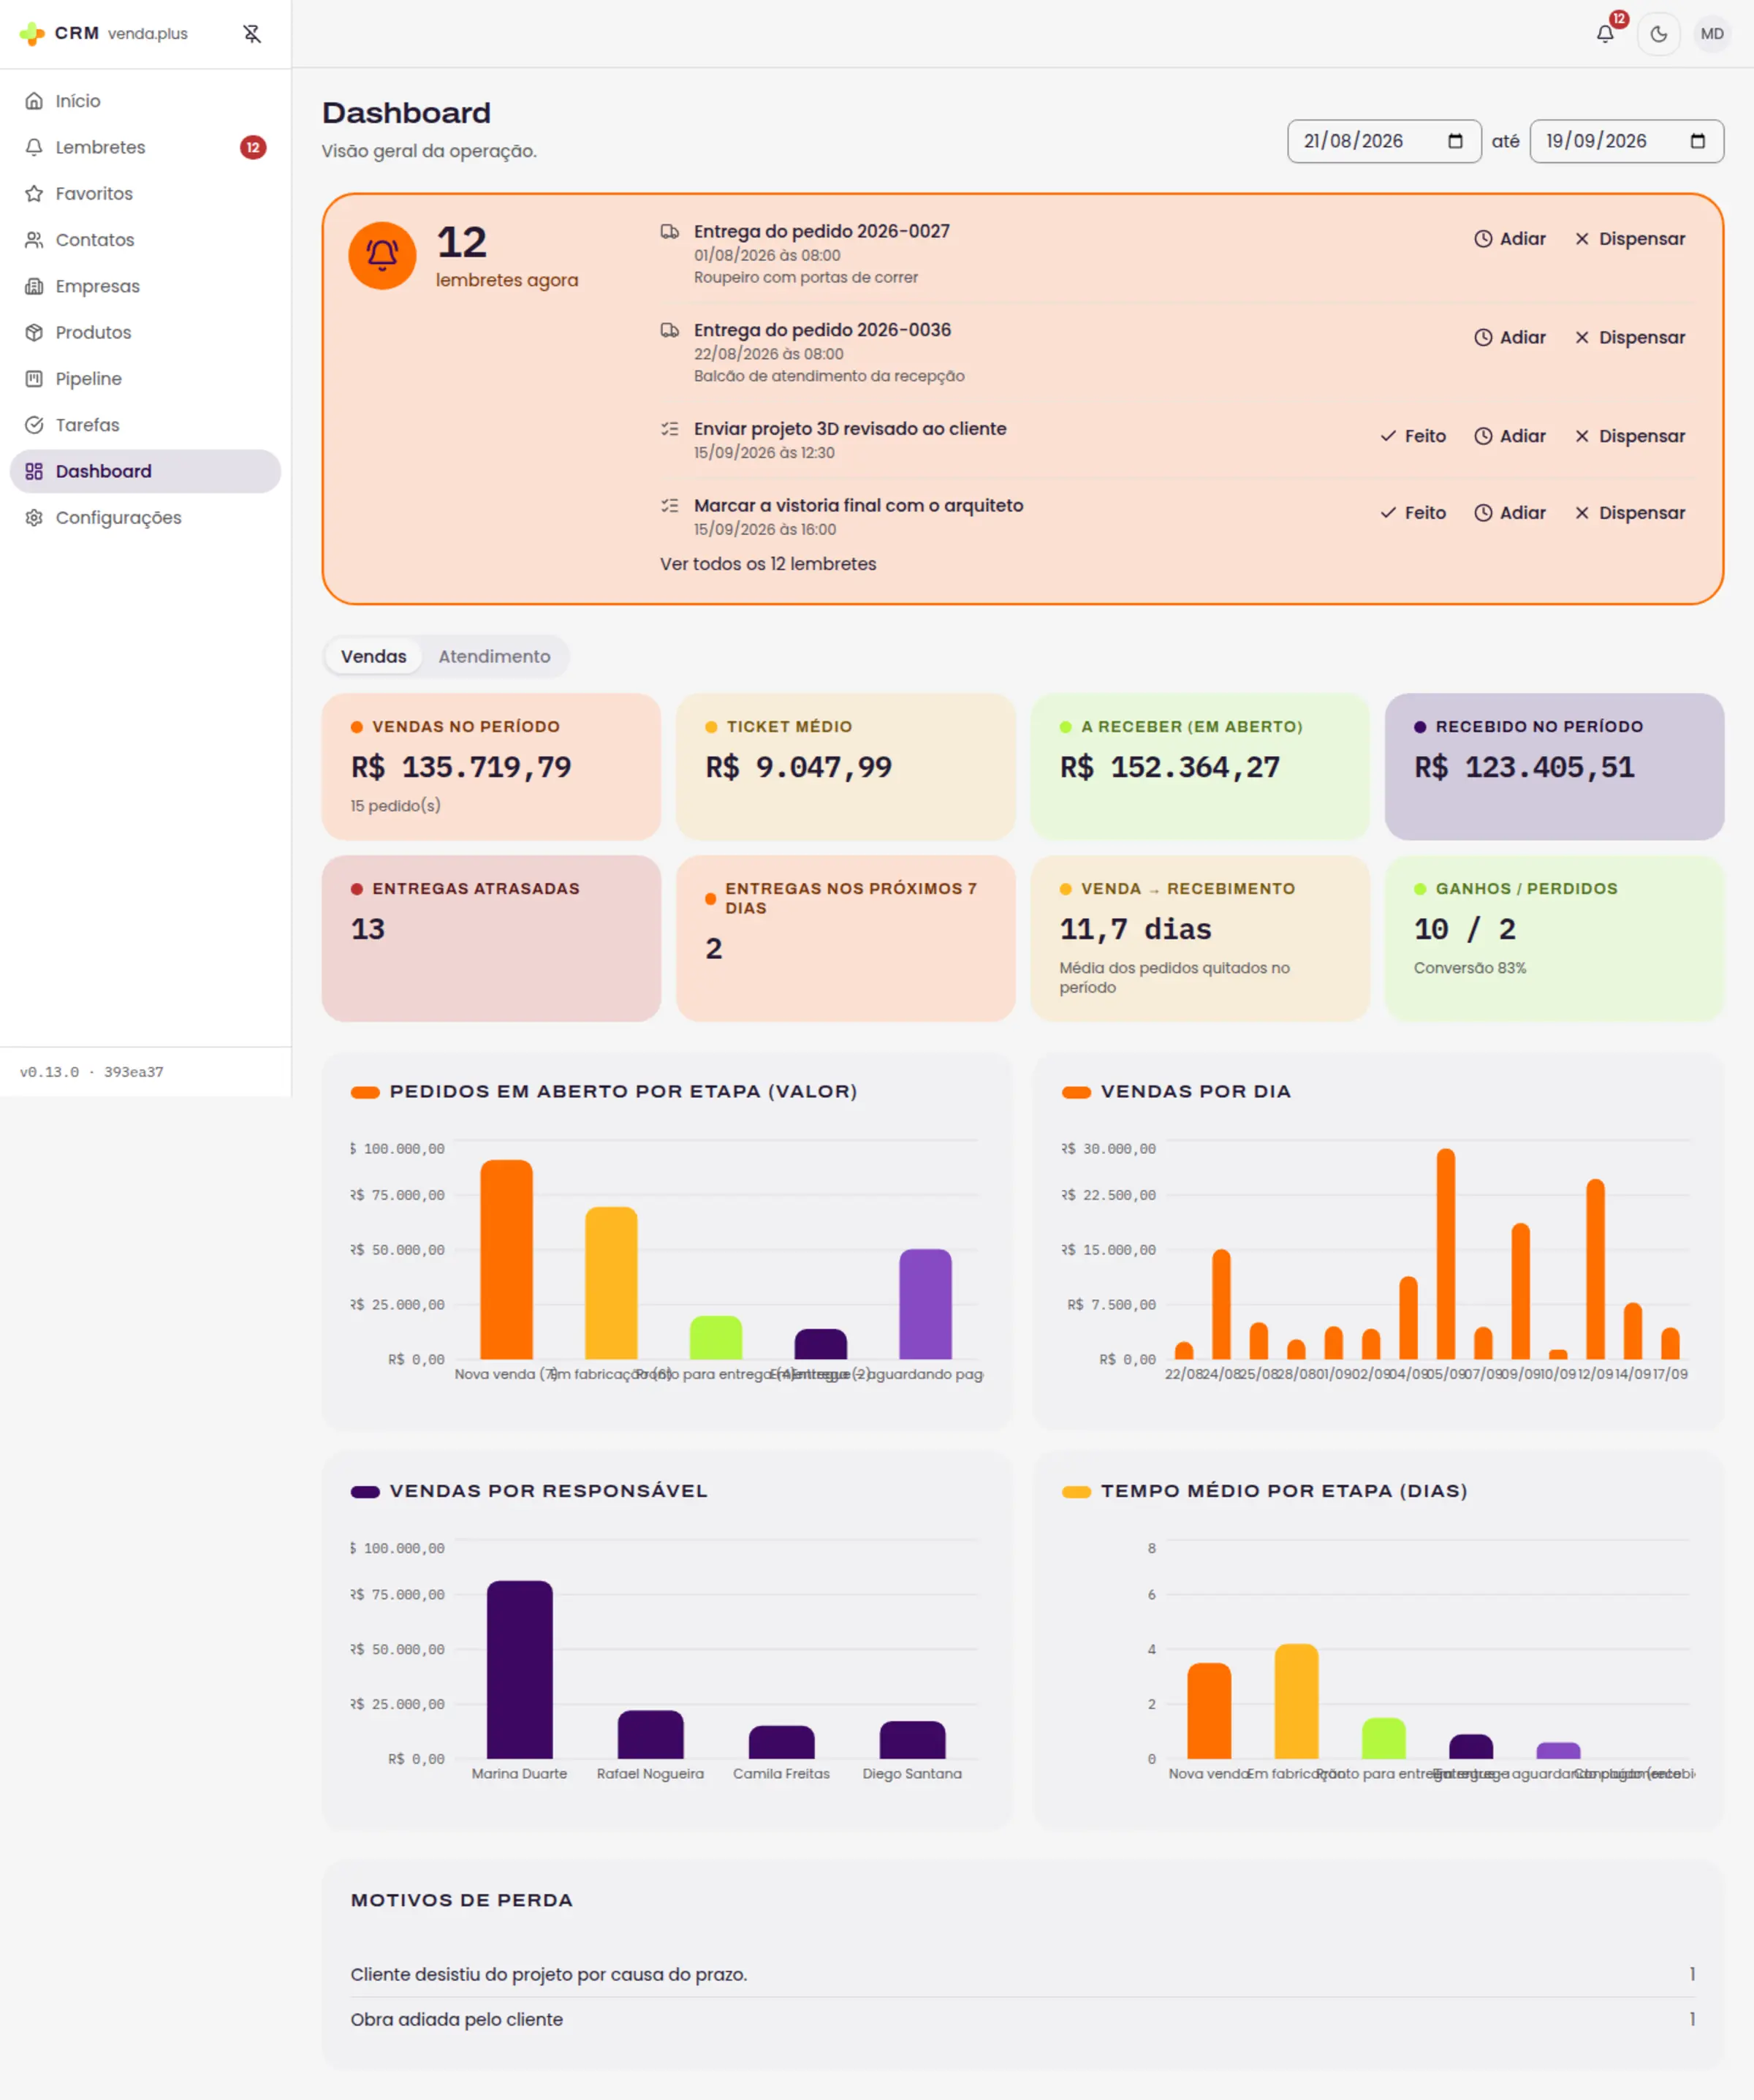The image size is (1754, 2100).
Task: Click the orange Nova venda bar in Pedidos em aberto
Action: tap(506, 1260)
